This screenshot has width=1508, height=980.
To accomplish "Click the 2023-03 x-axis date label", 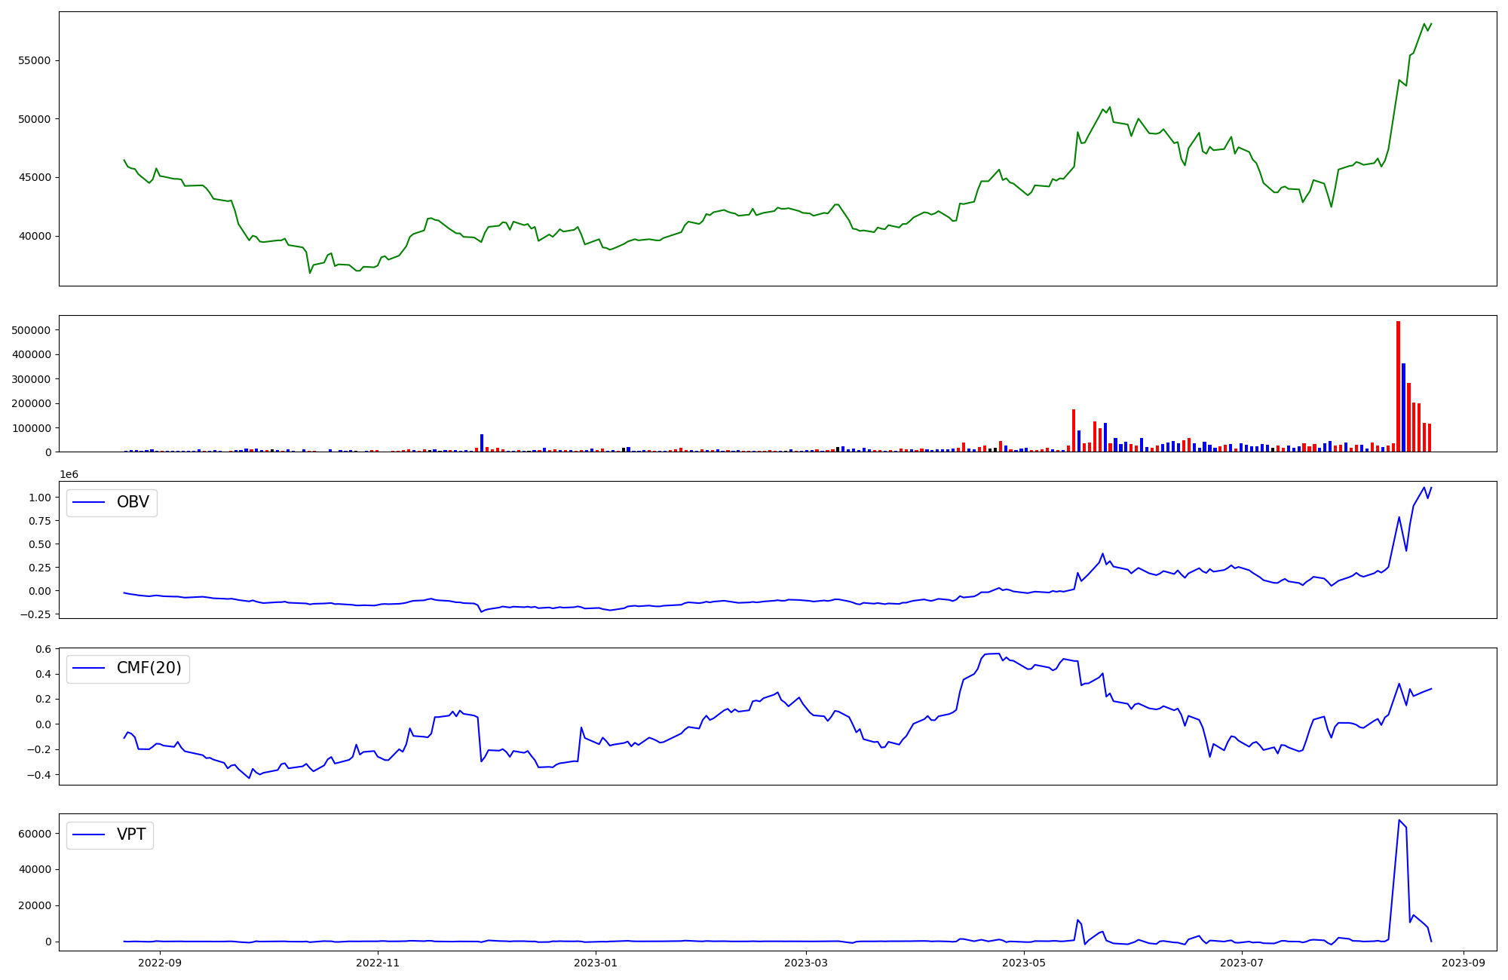I will point(806,963).
